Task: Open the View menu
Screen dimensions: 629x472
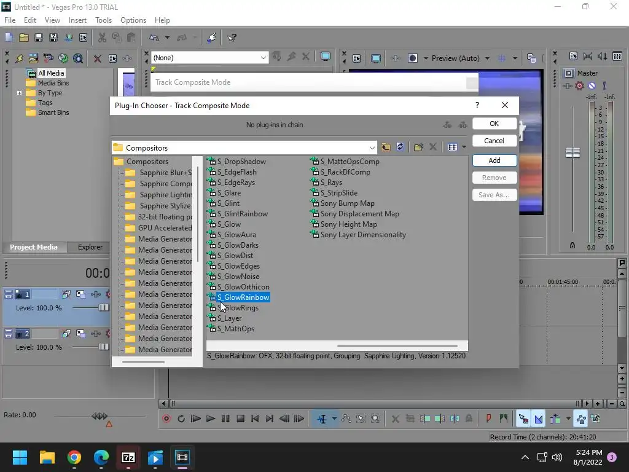Action: point(52,20)
